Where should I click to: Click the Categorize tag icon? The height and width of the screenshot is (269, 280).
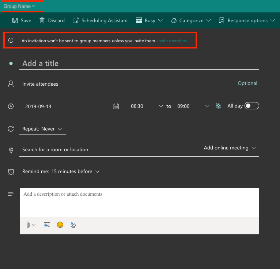tap(173, 21)
